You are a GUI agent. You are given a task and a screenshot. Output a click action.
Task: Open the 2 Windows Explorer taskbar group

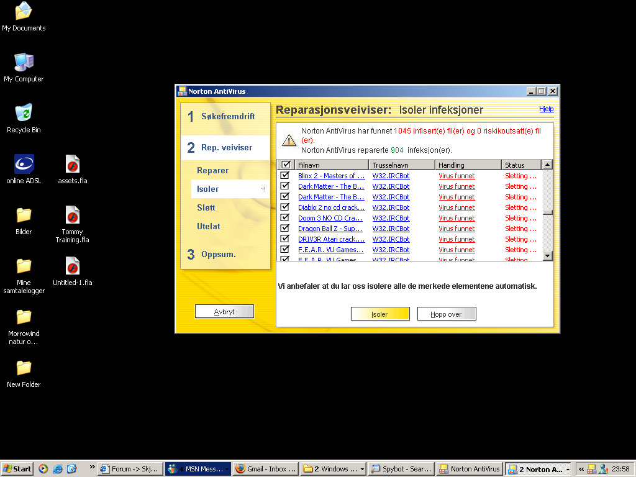[334, 469]
